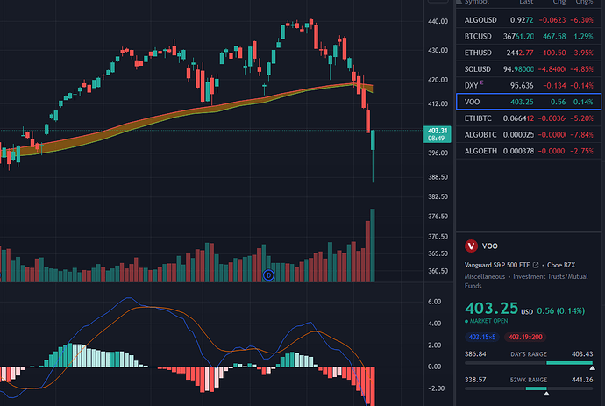The width and height of the screenshot is (605, 406).
Task: Click the Day's Range triangle marker
Action: (x=592, y=368)
